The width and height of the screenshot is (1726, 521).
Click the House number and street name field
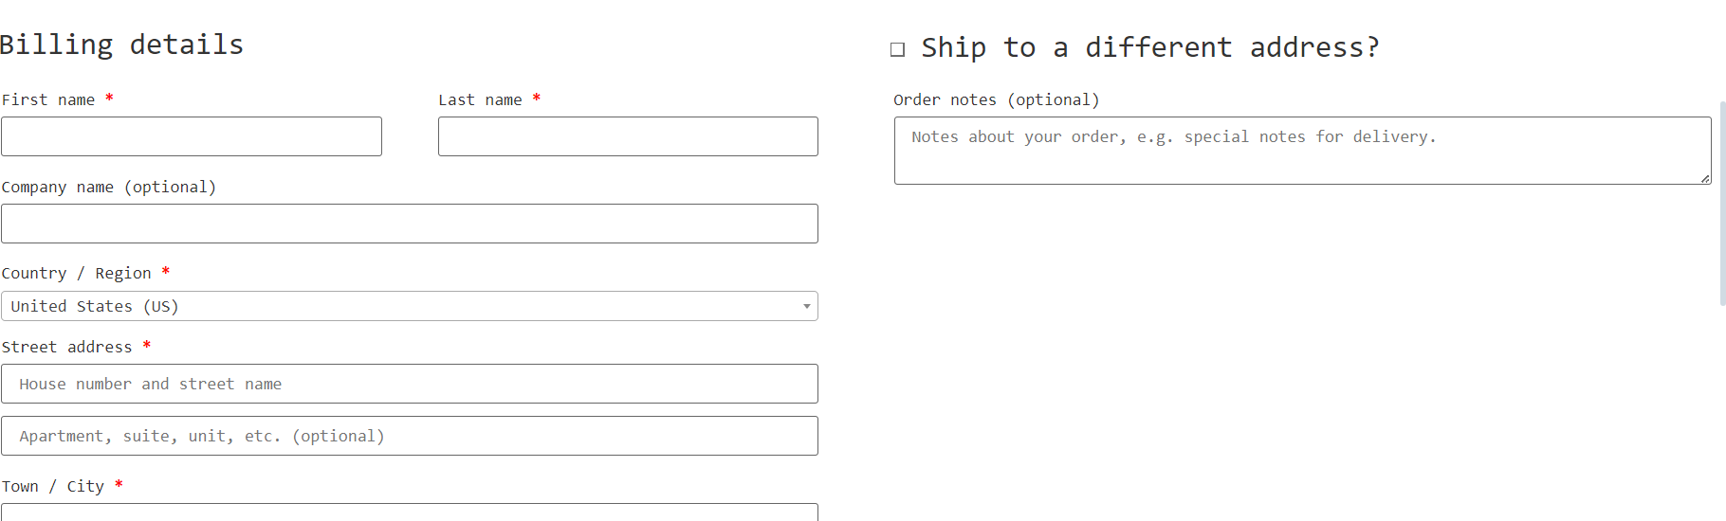[x=409, y=384]
